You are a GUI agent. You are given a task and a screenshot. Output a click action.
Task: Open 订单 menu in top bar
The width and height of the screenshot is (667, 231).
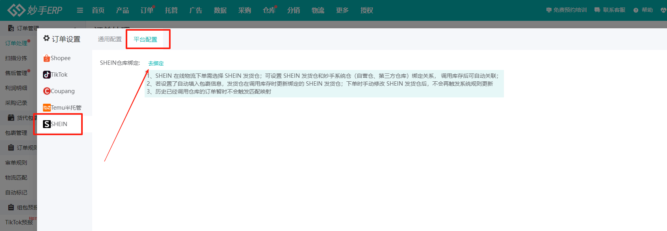(147, 10)
